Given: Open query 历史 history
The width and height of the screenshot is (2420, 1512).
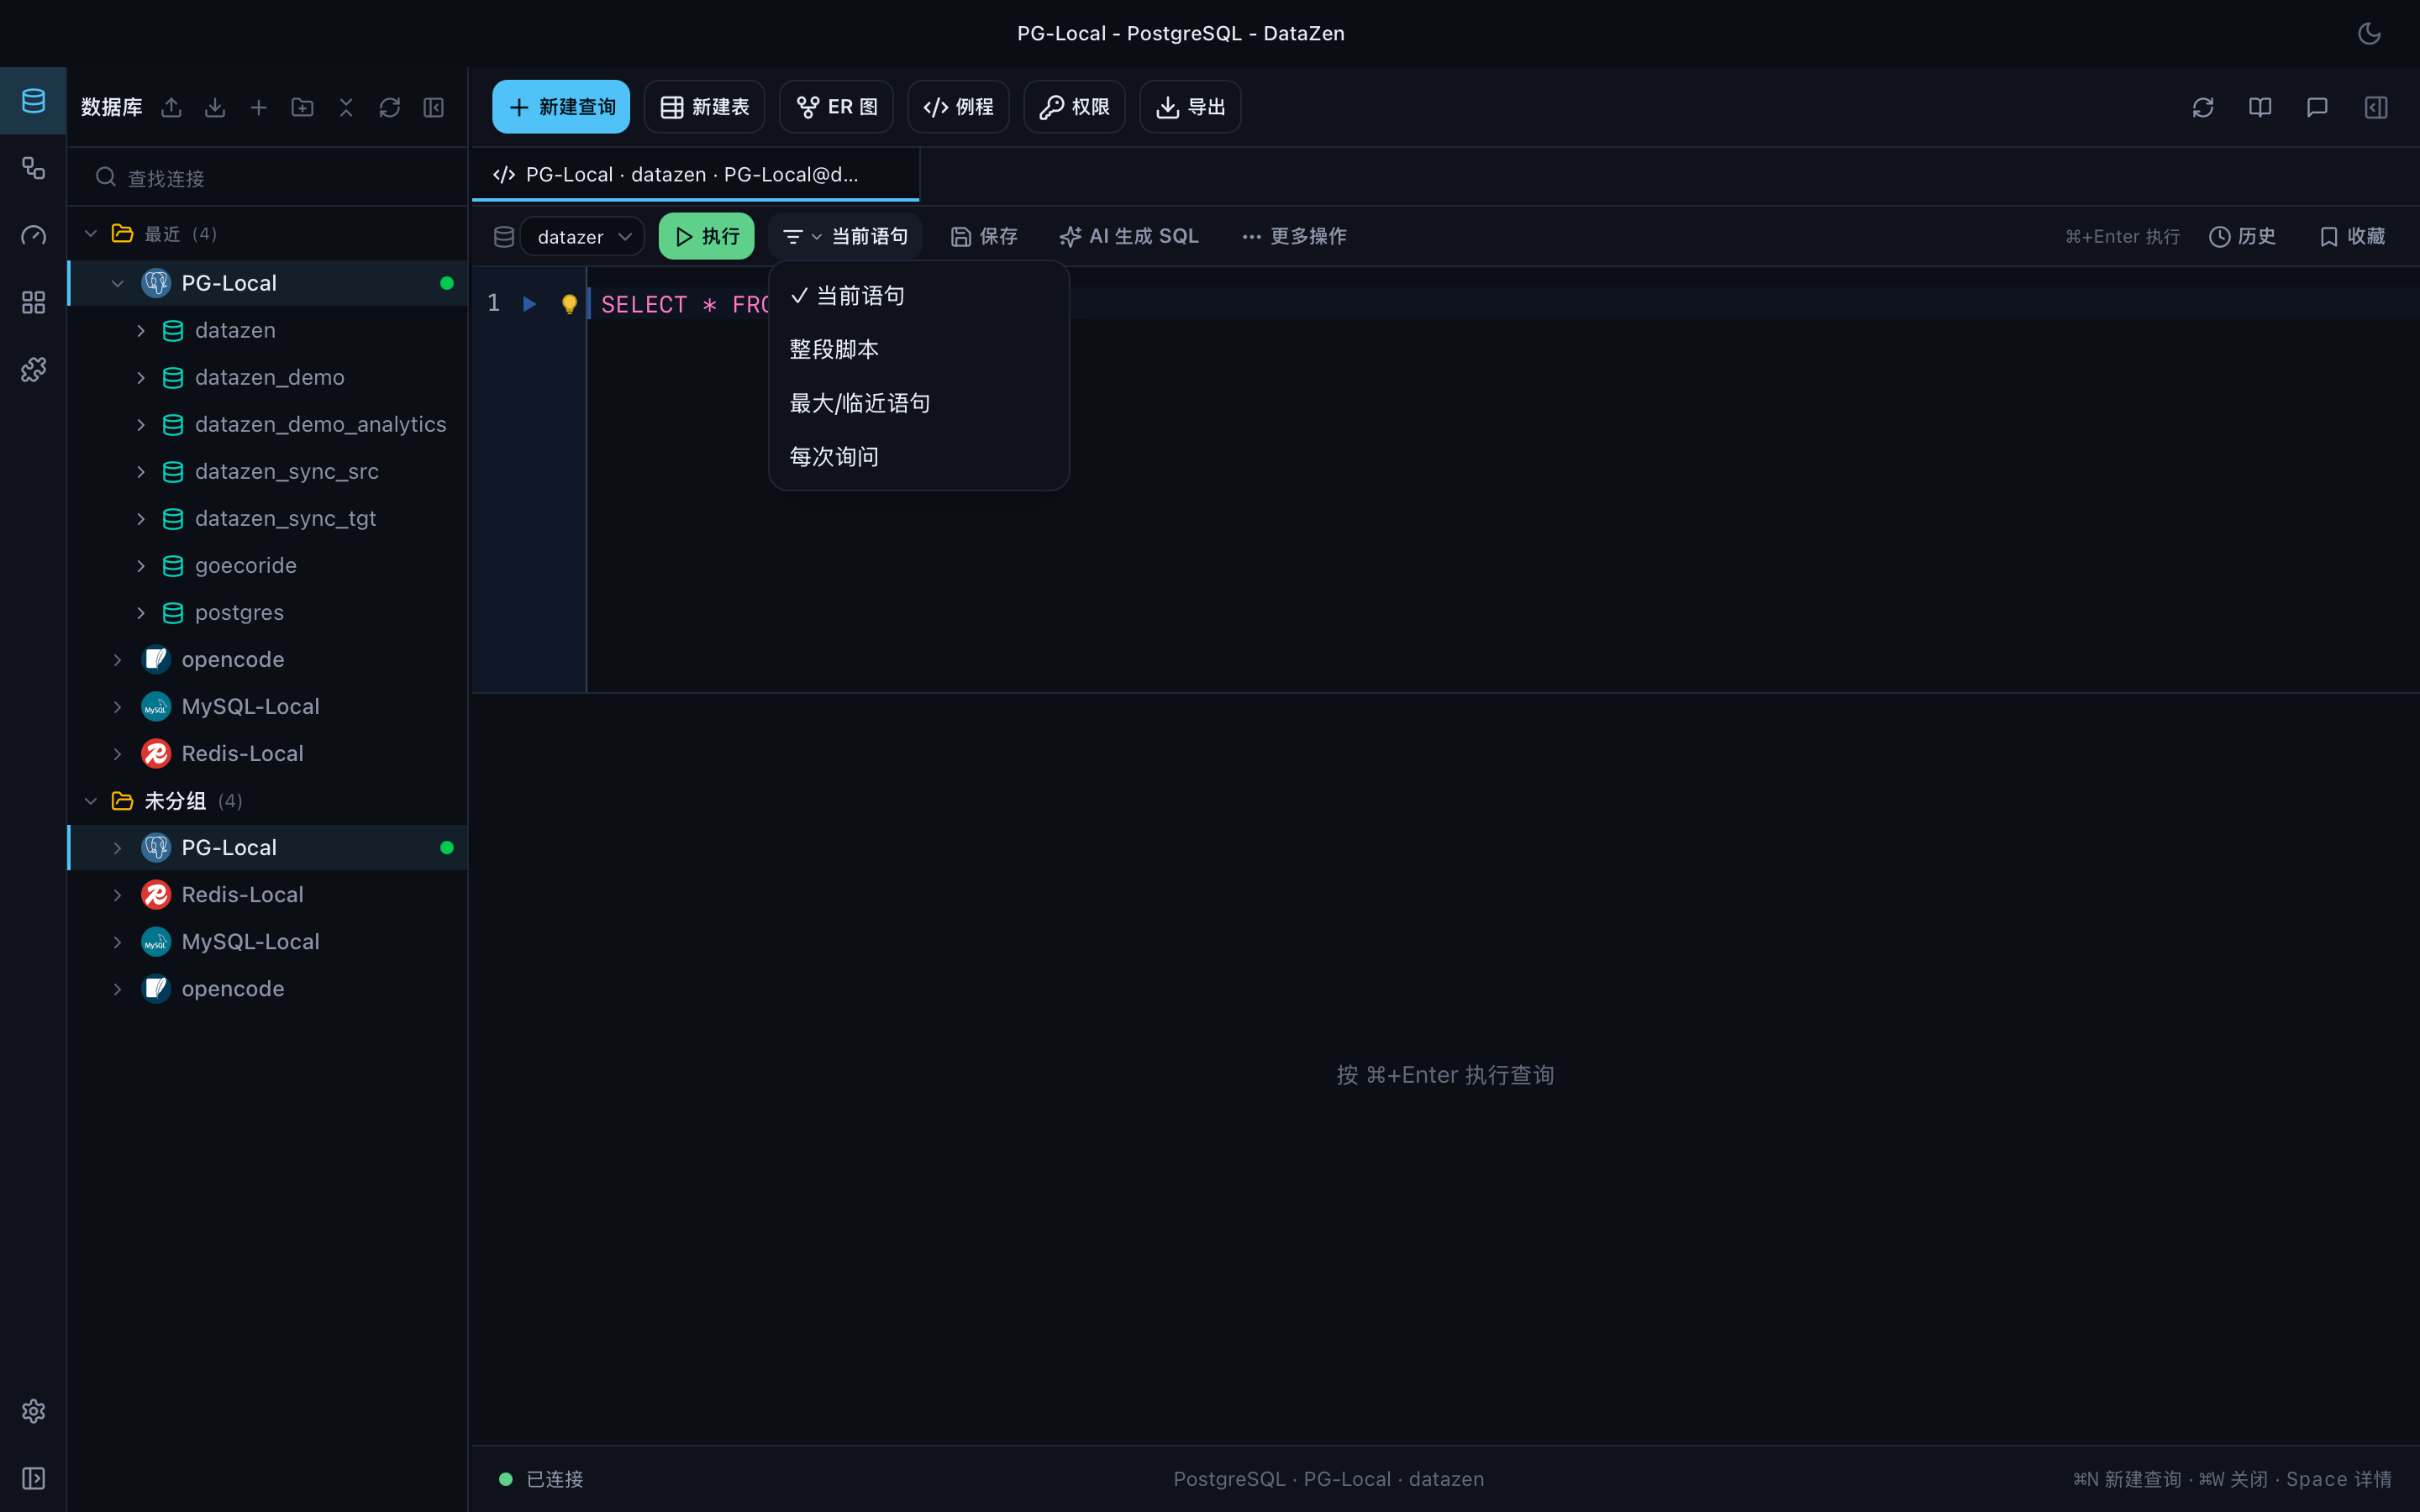Looking at the screenshot, I should click(2242, 236).
